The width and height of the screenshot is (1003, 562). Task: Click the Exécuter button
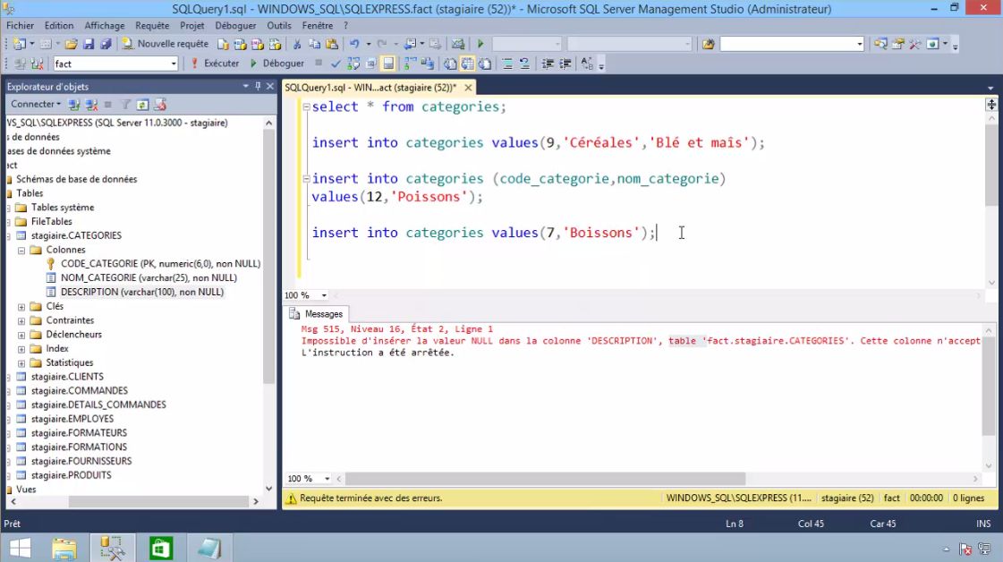coord(215,64)
